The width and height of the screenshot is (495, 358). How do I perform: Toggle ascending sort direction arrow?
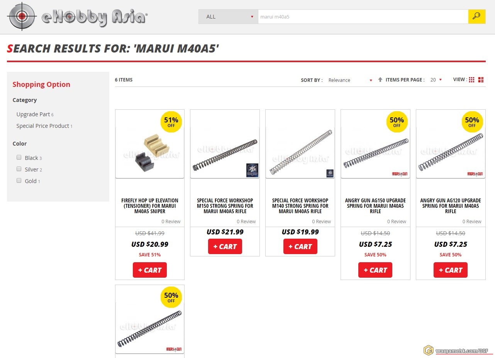(x=380, y=80)
